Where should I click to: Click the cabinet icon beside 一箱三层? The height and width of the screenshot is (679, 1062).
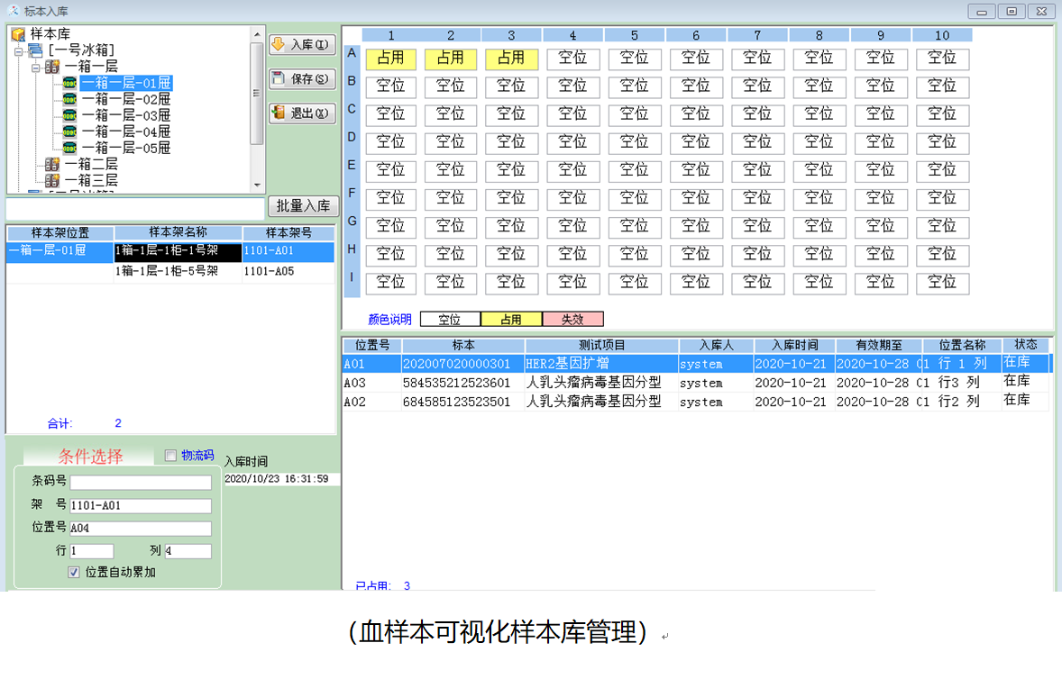tap(52, 178)
